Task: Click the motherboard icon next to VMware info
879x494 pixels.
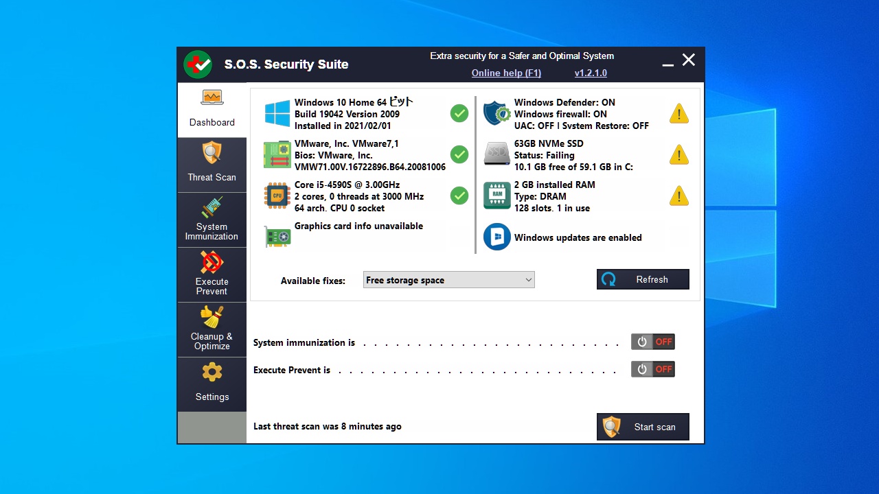Action: [x=277, y=155]
